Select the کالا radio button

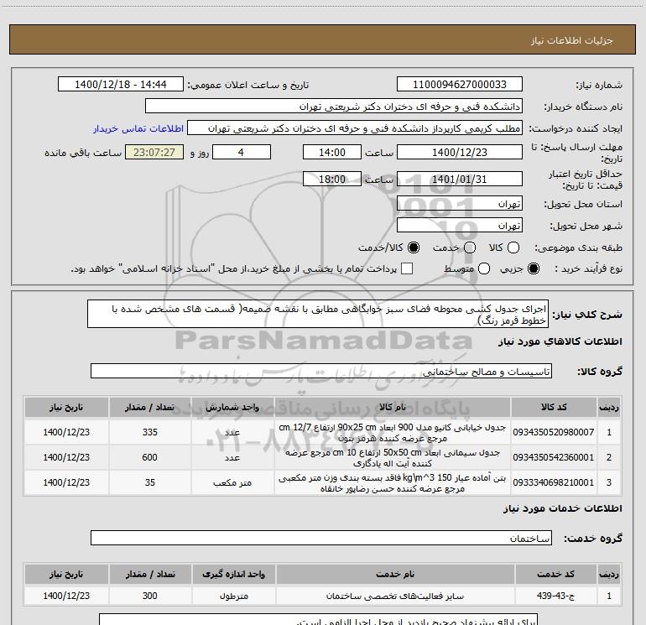coord(513,247)
